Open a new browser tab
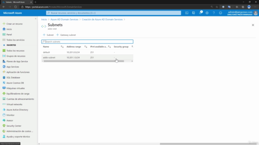The image size is (259, 145). 35,2
